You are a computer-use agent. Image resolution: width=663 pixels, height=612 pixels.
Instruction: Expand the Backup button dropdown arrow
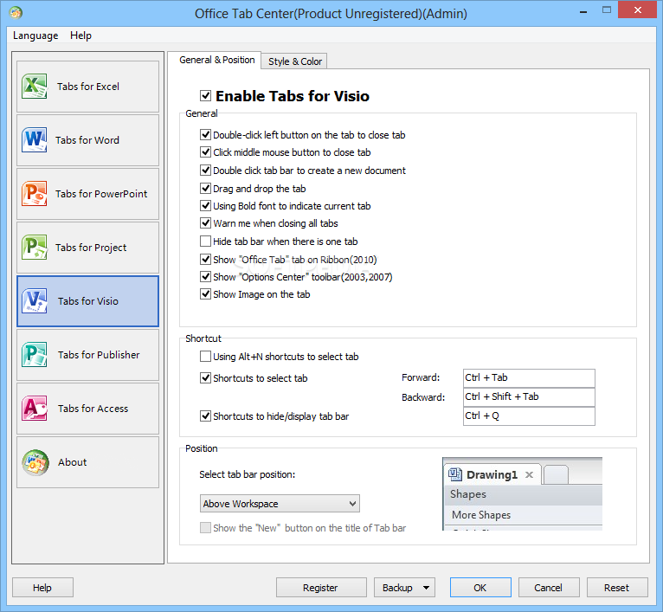point(426,588)
